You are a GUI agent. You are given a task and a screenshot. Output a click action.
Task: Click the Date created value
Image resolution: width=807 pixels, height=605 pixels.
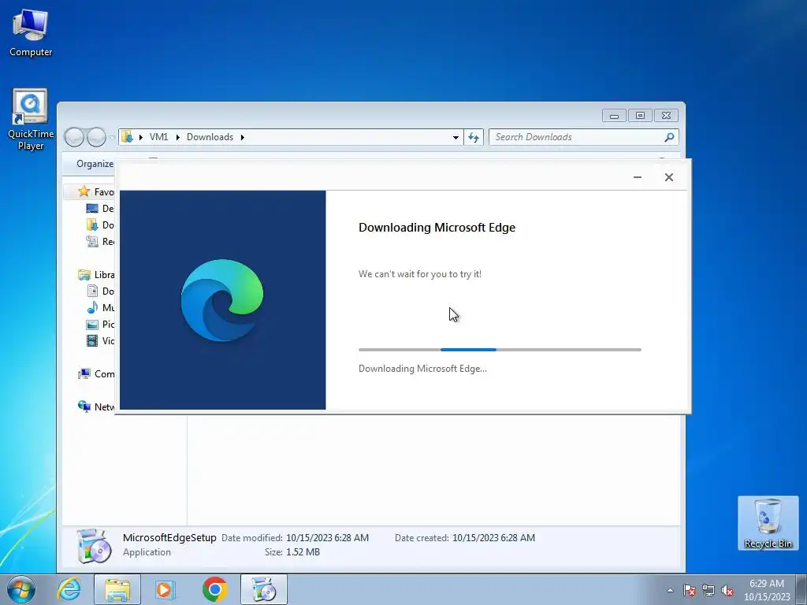[x=493, y=537]
